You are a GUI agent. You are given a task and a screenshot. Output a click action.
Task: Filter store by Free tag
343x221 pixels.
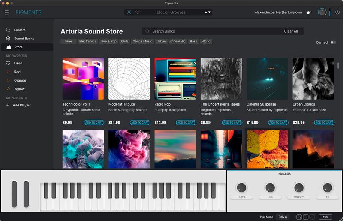point(69,41)
